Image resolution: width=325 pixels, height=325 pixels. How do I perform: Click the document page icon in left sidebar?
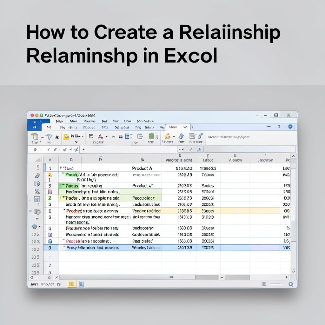(x=37, y=183)
